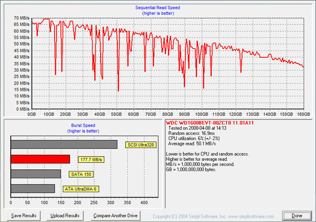Select the gray SATA 150 bar

(x=36, y=174)
